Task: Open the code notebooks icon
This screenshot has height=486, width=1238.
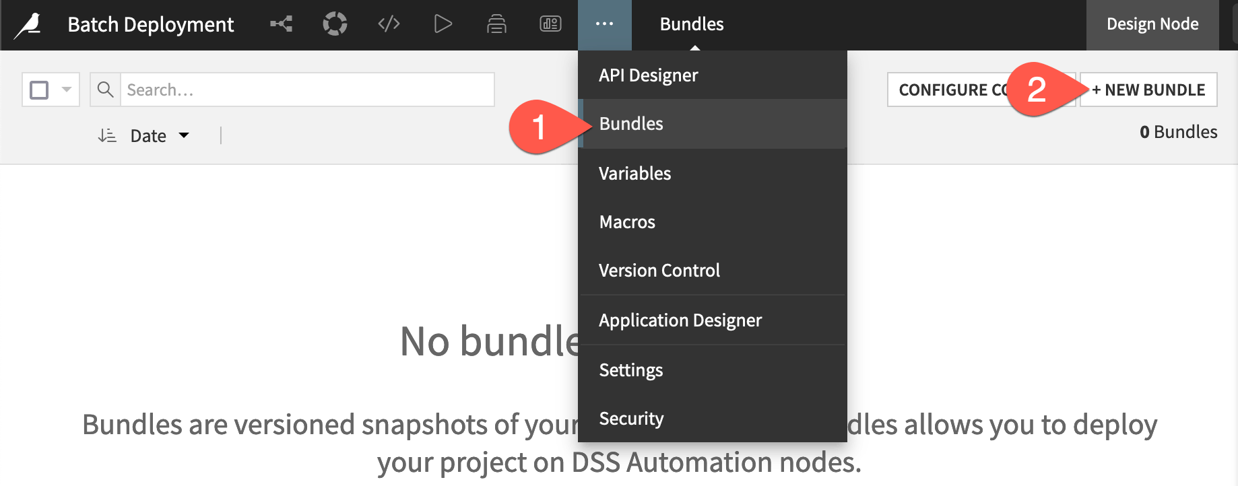Action: coord(389,24)
